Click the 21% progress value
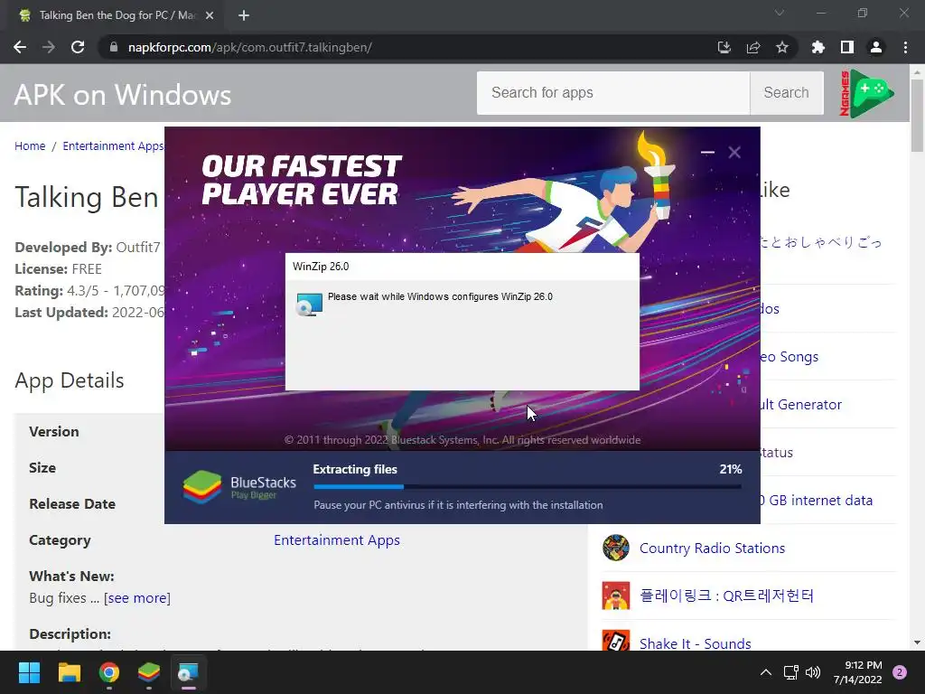Screen dimensions: 925x694 coord(730,469)
